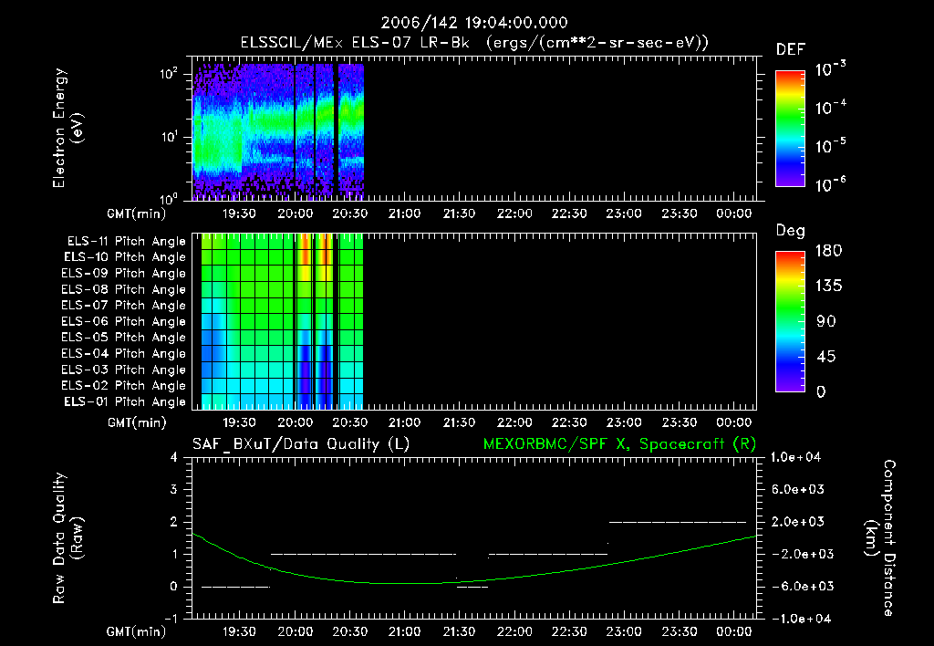This screenshot has width=934, height=646.
Task: Click GMT(min) label under the data quality panel
Action: click(136, 631)
